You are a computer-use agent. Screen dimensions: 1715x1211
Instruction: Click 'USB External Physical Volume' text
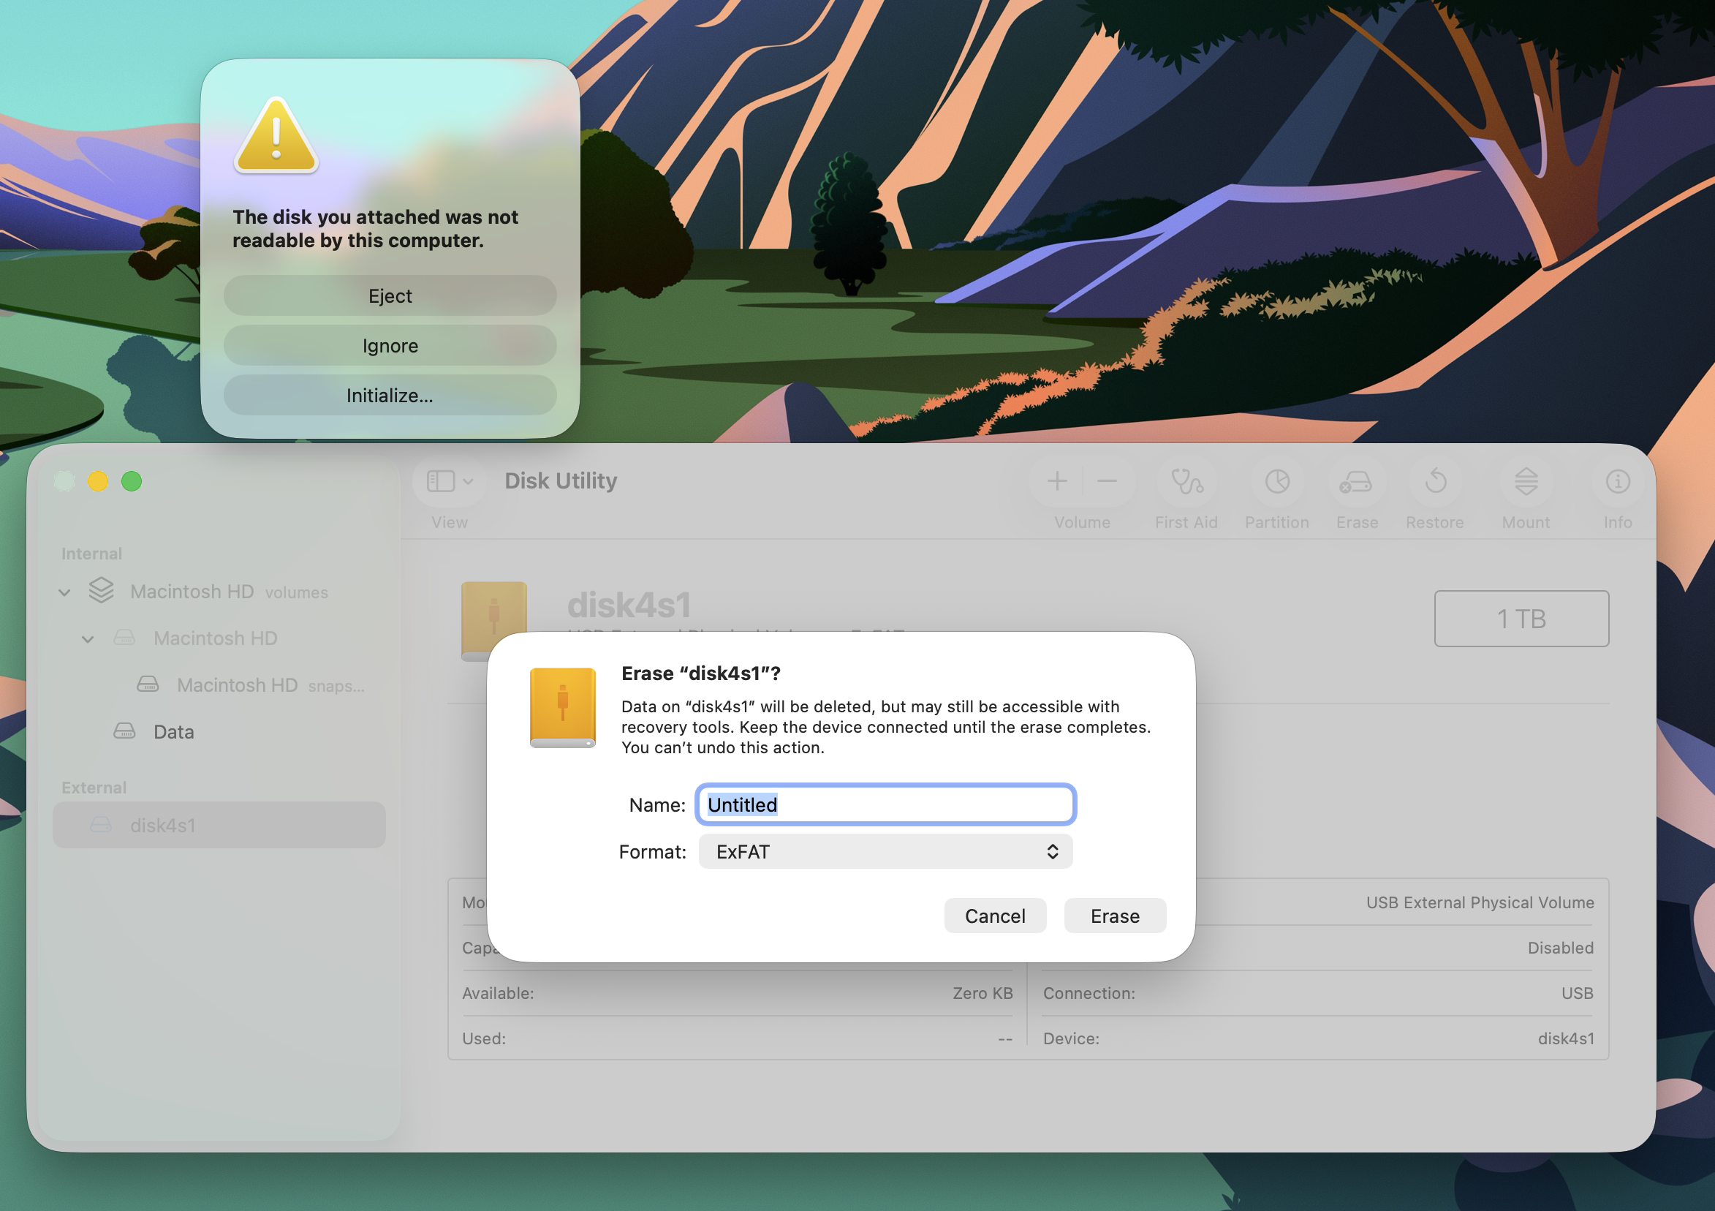1480,902
